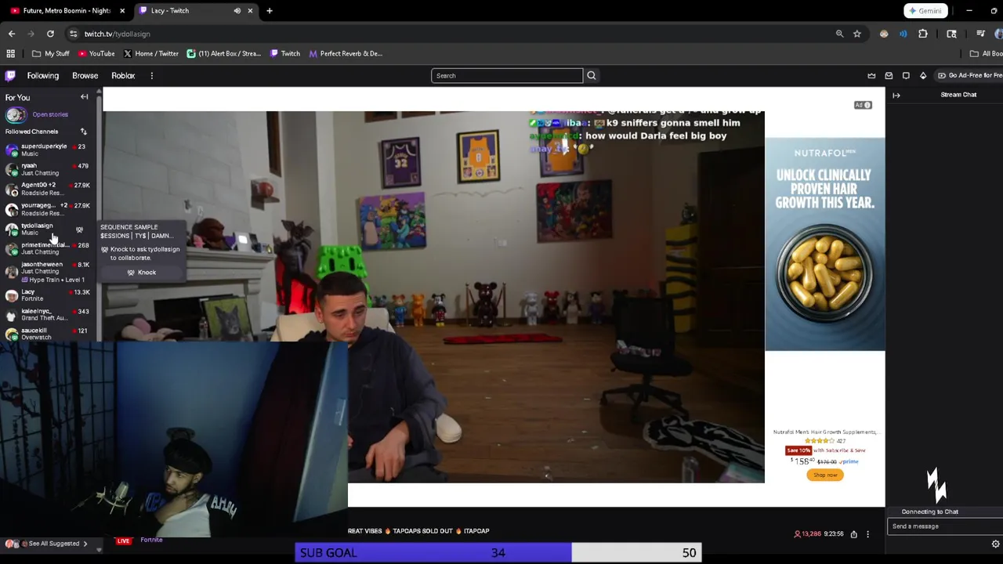Image resolution: width=1003 pixels, height=564 pixels.
Task: Open the Twitch notifications inbox icon
Action: tap(889, 76)
